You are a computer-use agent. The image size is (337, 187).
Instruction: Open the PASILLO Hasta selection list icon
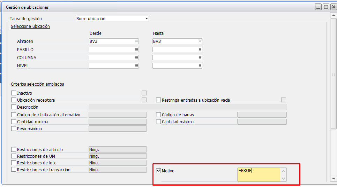[x=200, y=49]
